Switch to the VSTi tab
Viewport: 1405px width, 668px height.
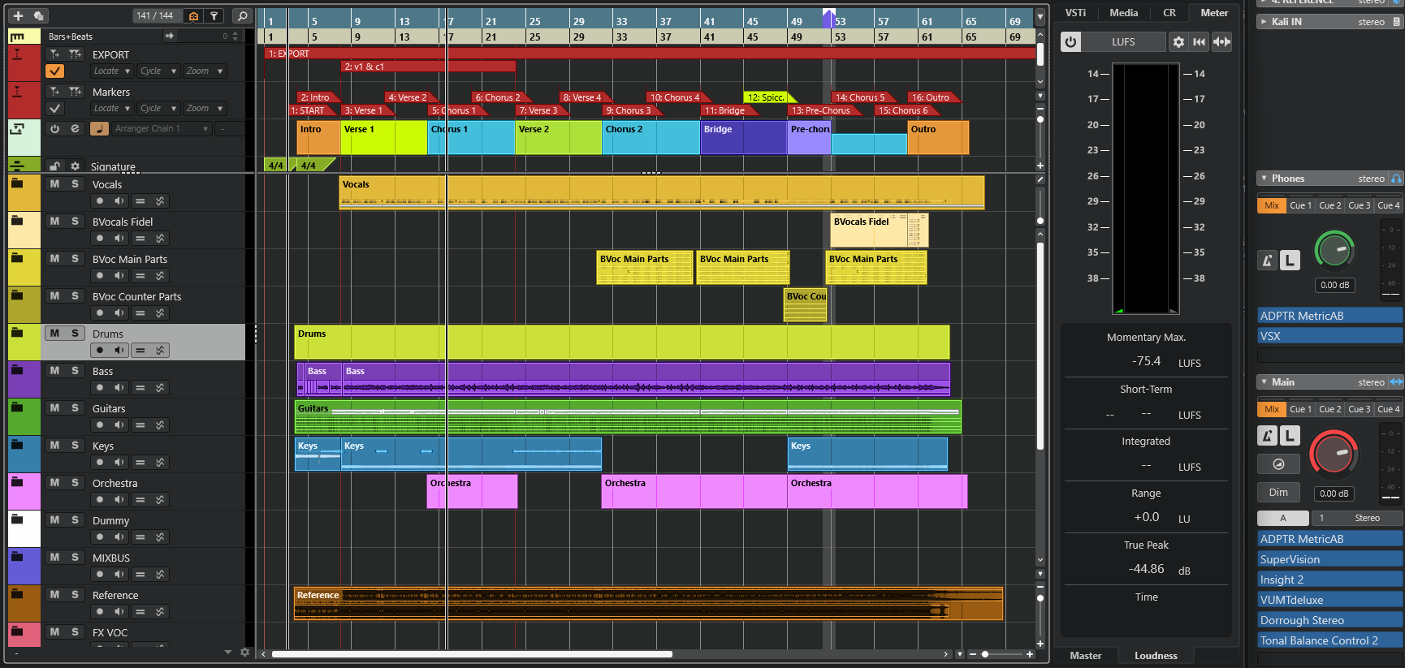click(x=1075, y=13)
